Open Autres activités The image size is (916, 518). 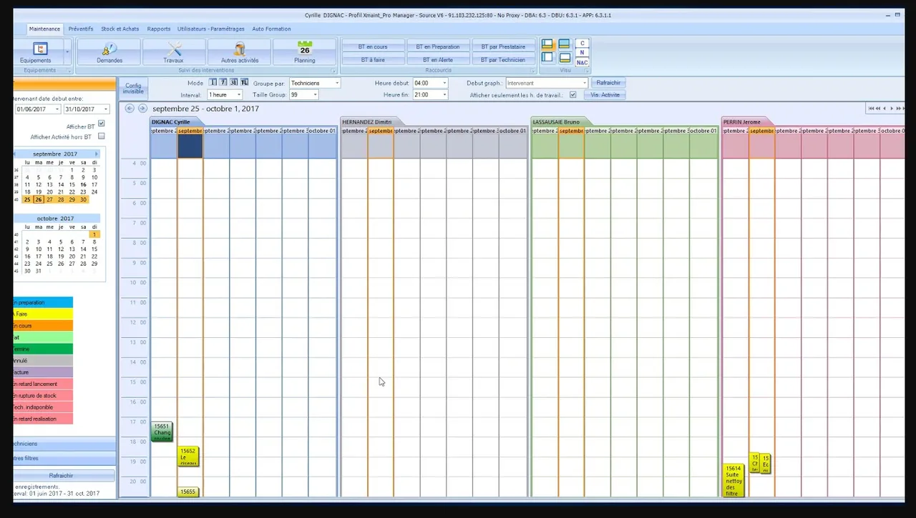point(239,52)
